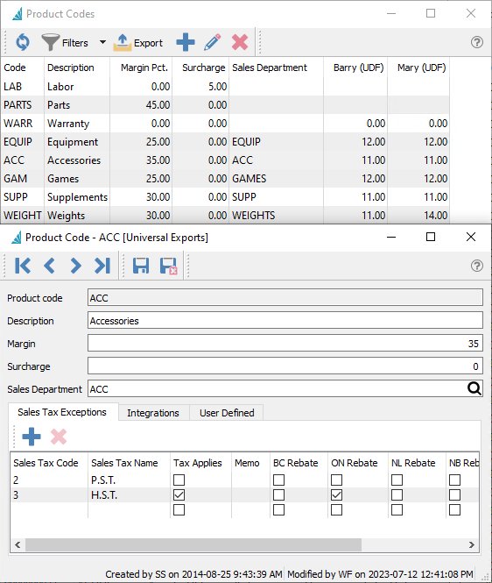This screenshot has height=583, width=492.
Task: Select the EQUIP Equipment row
Action: (225, 142)
